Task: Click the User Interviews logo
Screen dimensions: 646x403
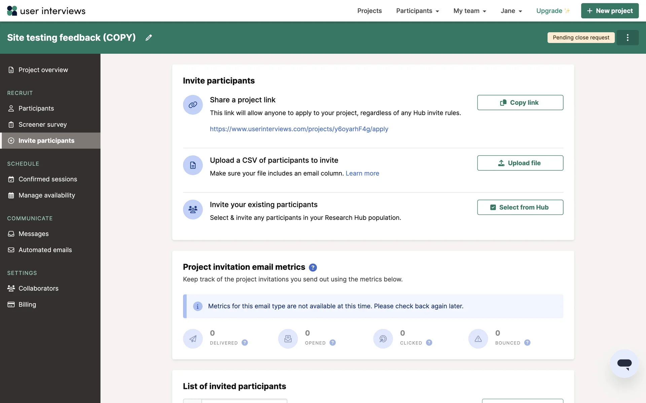Action: (46, 11)
